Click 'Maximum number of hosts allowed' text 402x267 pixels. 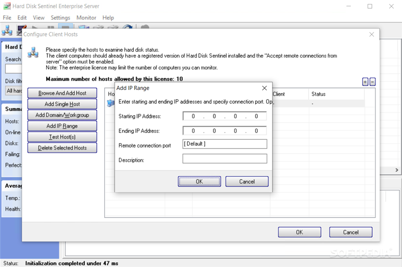(x=114, y=79)
